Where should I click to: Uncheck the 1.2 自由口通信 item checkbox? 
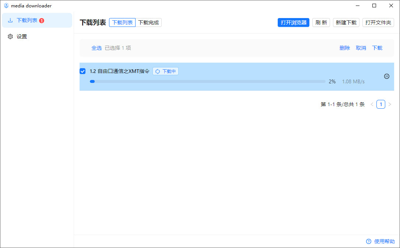click(x=83, y=71)
